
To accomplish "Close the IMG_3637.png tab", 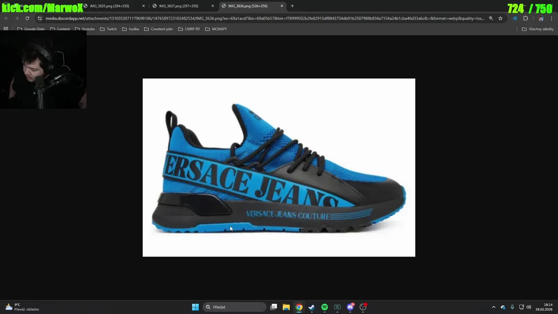I will tap(213, 6).
